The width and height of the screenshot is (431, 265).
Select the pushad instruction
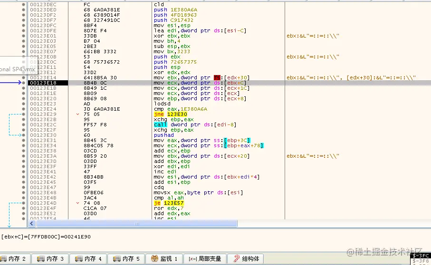[164, 135]
